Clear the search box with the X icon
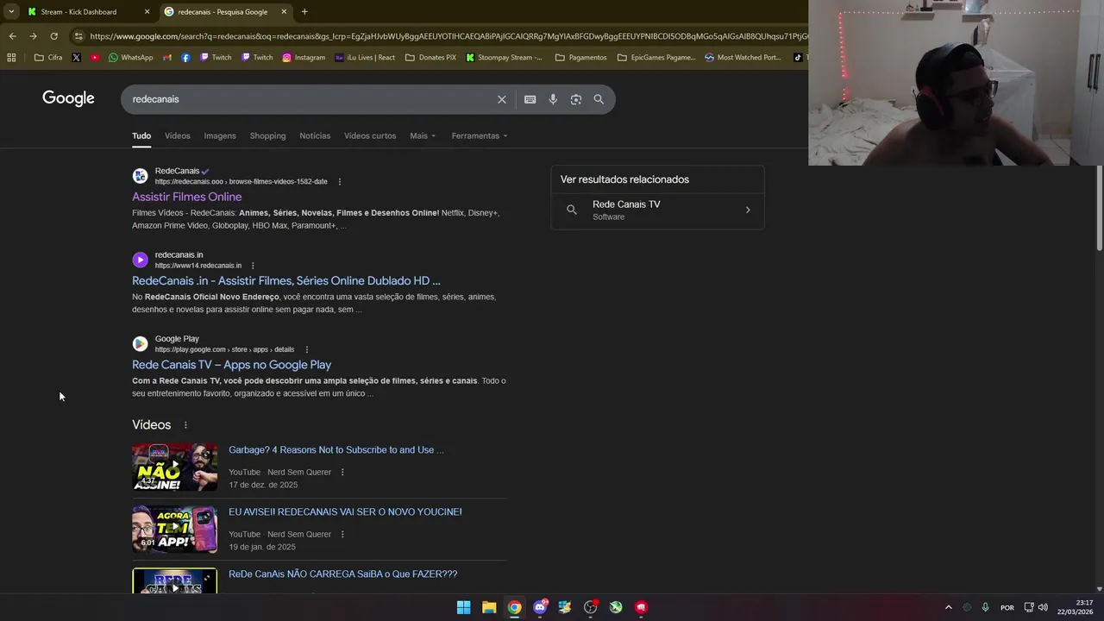1104x621 pixels. point(502,99)
